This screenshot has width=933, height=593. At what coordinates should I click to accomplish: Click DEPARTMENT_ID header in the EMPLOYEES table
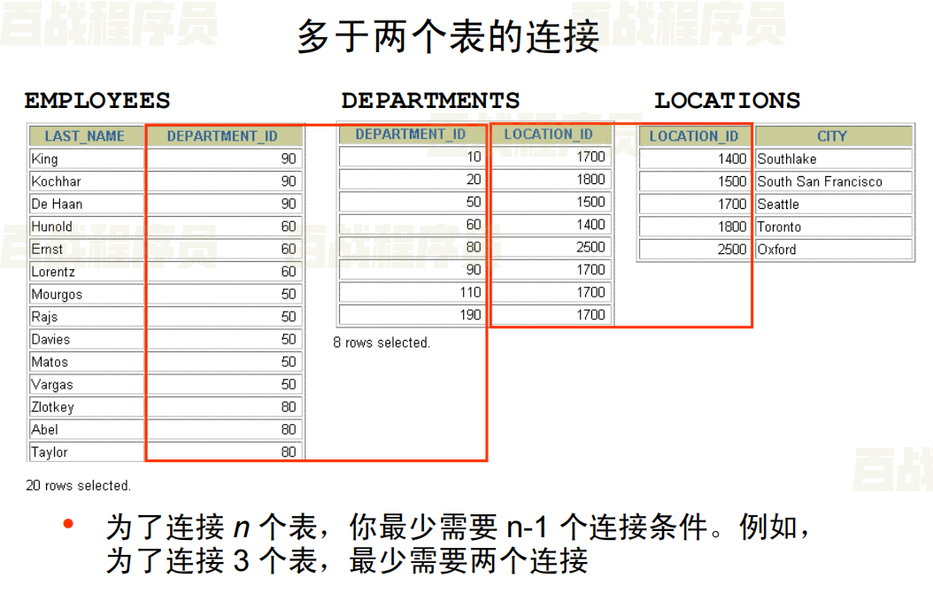[222, 136]
